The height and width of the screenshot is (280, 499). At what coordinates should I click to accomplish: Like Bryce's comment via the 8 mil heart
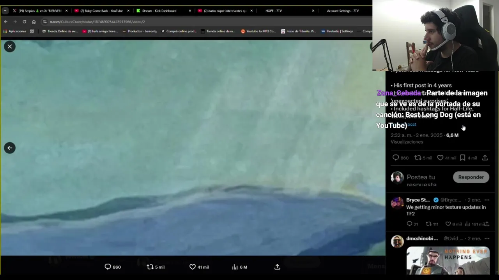tap(453, 224)
